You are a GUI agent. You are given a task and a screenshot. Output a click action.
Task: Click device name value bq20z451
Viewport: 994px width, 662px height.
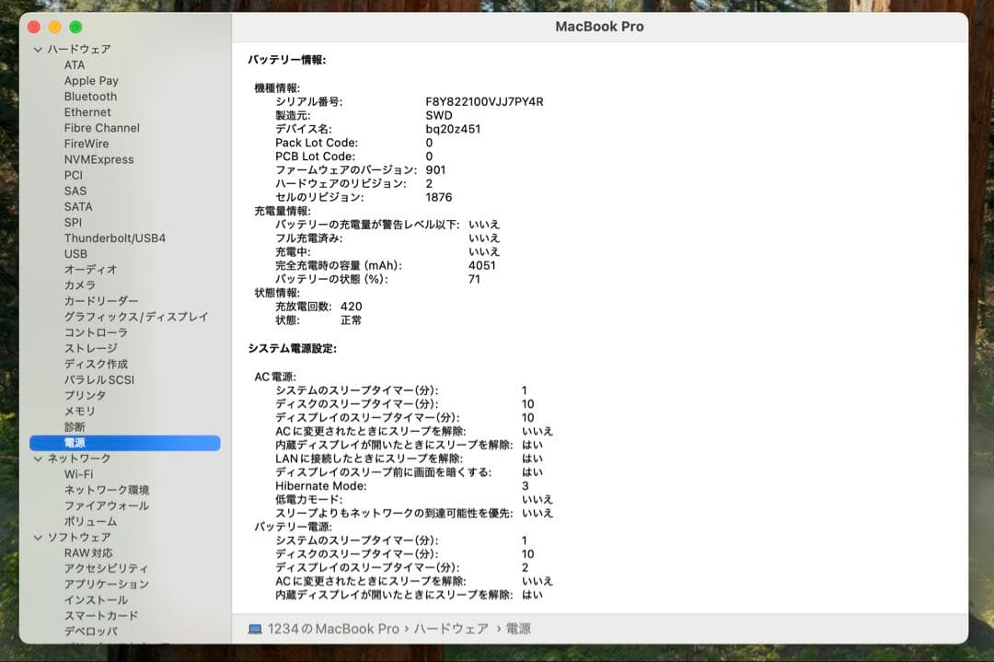(x=453, y=129)
